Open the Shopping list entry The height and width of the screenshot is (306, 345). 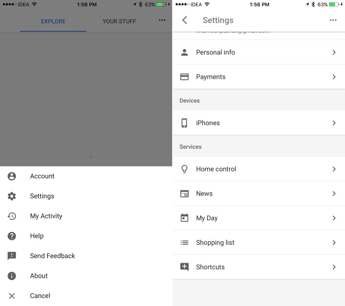[215, 243]
